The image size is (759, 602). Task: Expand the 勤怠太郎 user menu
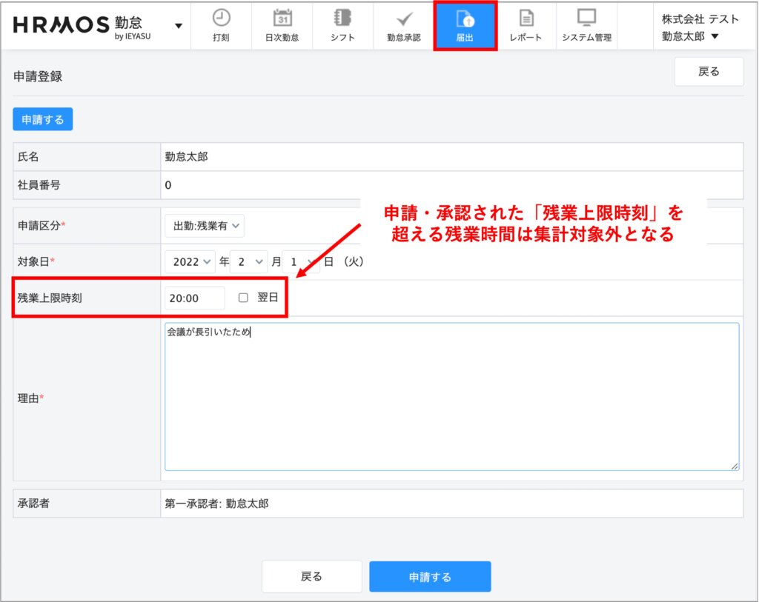coord(690,36)
